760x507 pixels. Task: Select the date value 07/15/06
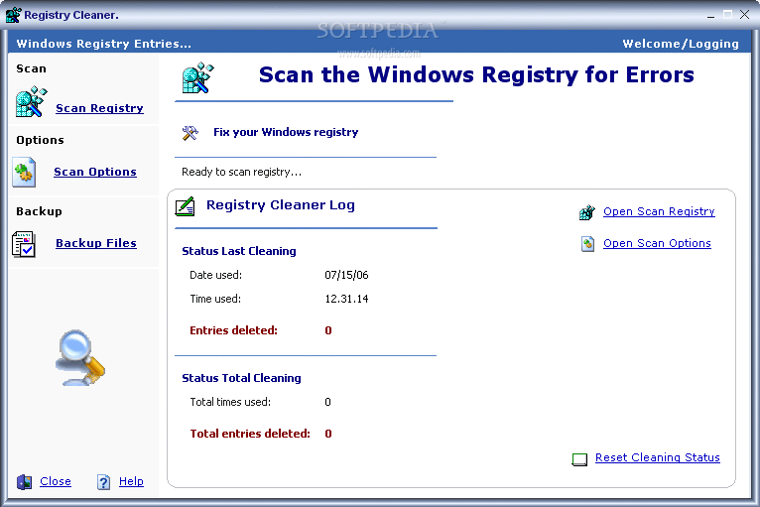tap(346, 275)
